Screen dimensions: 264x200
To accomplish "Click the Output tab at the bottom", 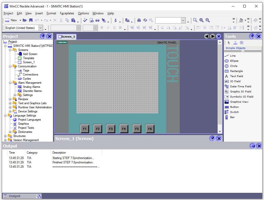I will coord(19,196).
